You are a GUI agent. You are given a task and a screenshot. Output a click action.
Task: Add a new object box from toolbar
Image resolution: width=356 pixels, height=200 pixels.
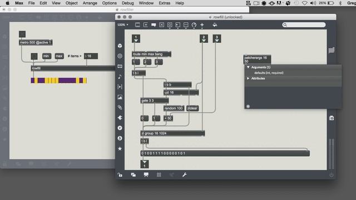pos(137,24)
